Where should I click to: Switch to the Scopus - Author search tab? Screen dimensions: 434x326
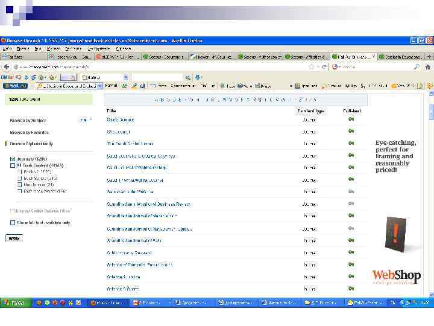[259, 57]
